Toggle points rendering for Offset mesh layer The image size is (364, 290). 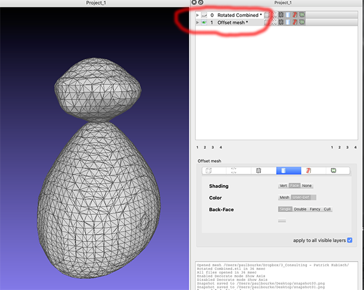click(274, 22)
